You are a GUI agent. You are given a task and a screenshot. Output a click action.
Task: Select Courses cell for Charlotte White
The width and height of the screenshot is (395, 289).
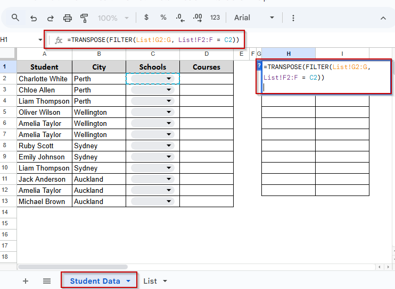tap(207, 79)
